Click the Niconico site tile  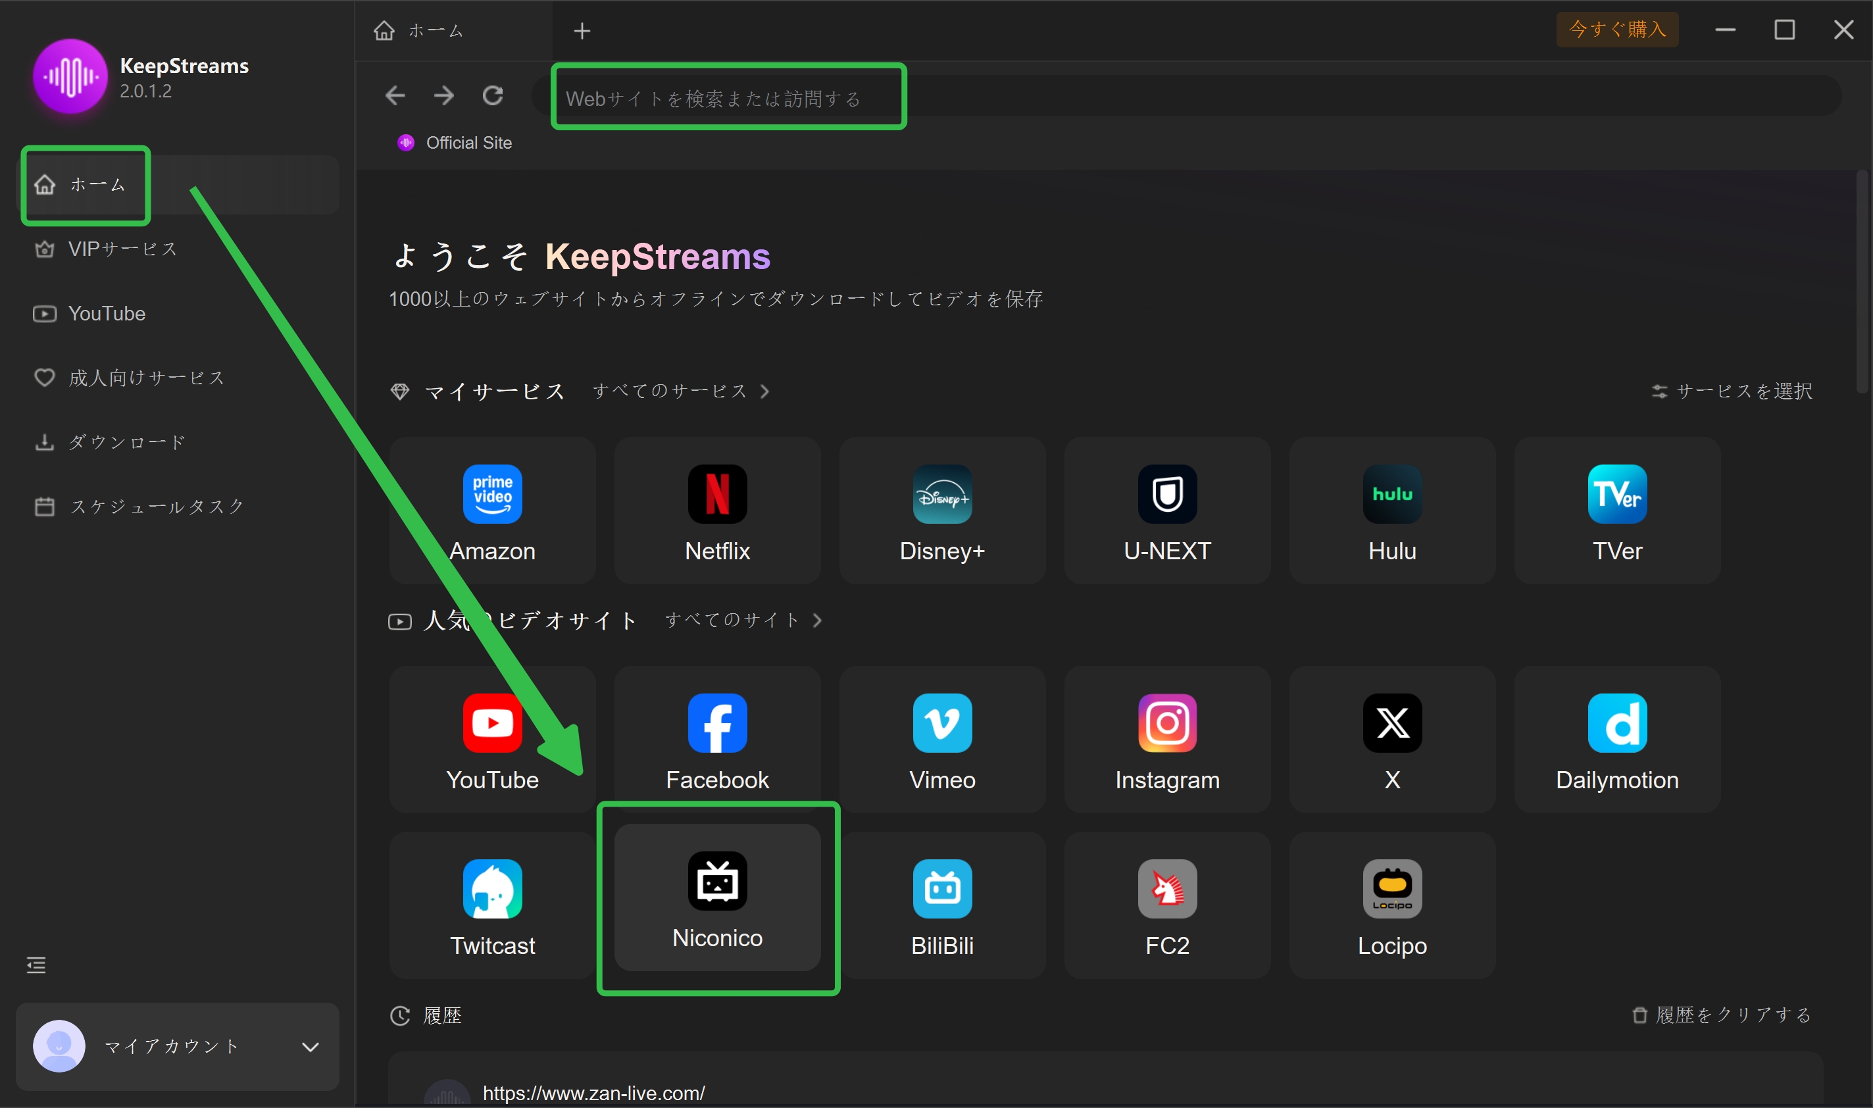tap(716, 897)
